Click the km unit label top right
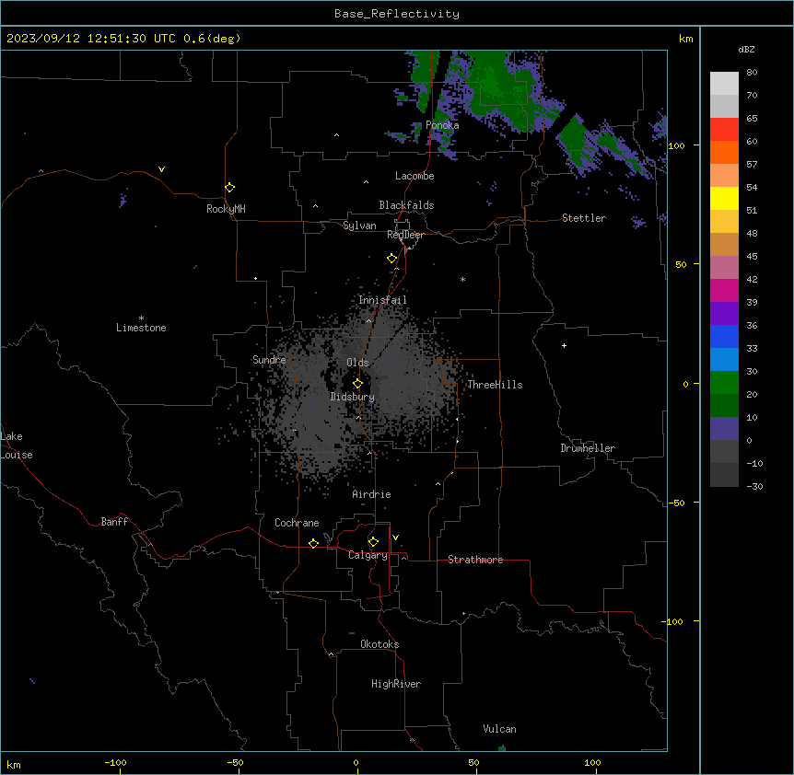This screenshot has height=775, width=794. pyautogui.click(x=686, y=39)
